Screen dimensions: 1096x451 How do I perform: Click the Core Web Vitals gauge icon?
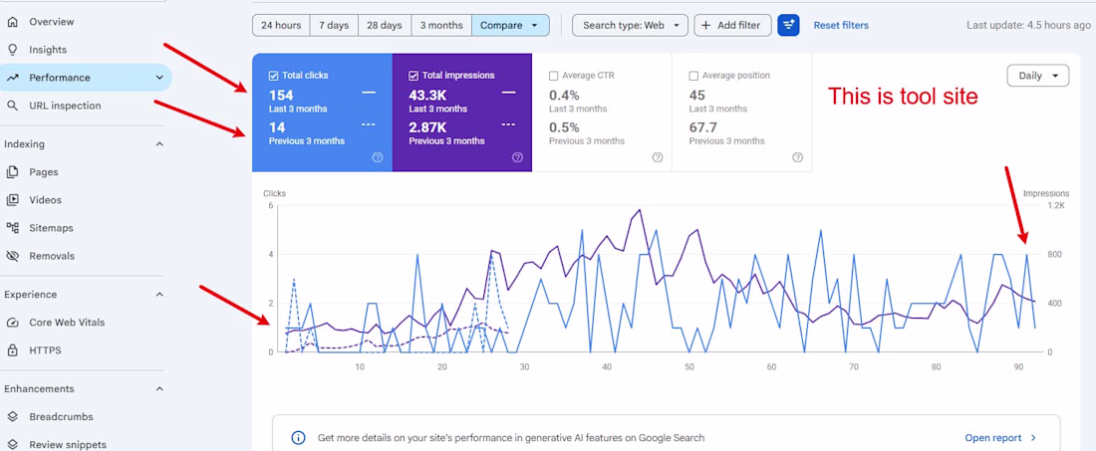point(12,322)
